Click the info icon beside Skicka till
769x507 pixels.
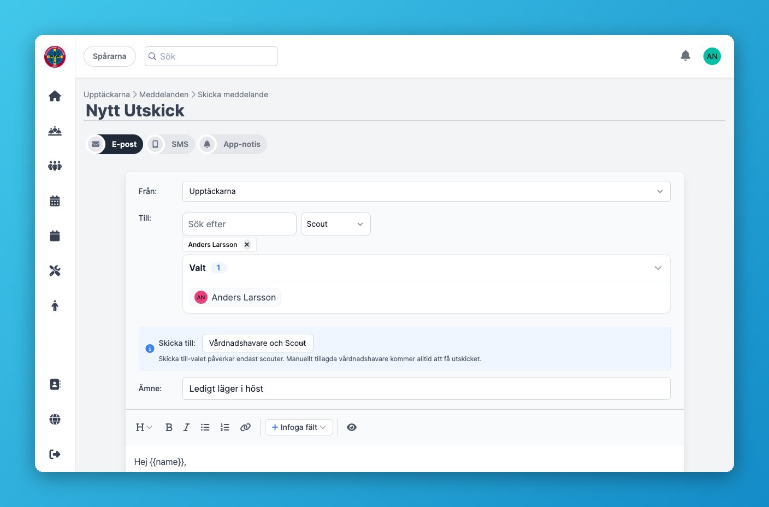click(x=150, y=349)
